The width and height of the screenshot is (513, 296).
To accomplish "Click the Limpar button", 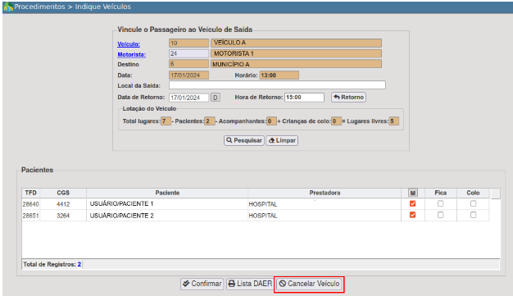I will pos(282,140).
